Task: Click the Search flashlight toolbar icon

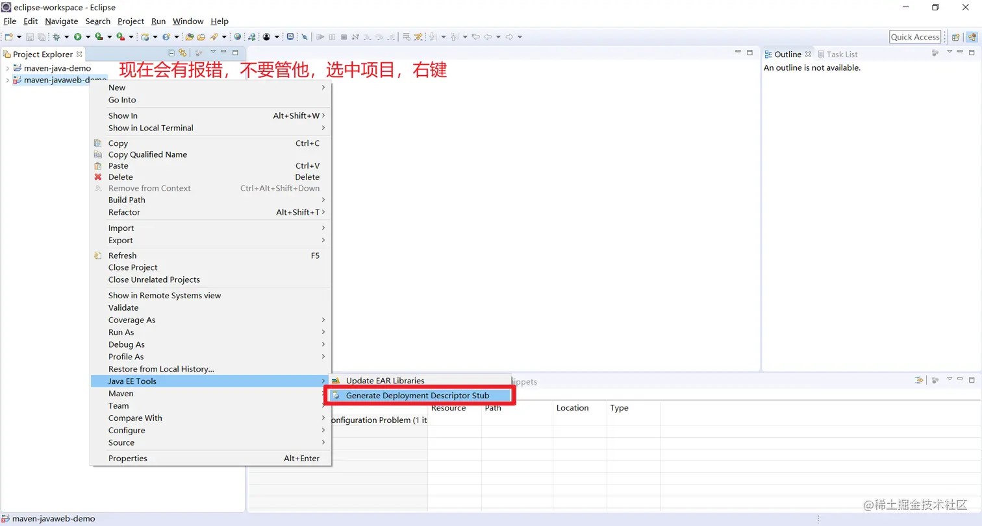Action: tap(213, 37)
